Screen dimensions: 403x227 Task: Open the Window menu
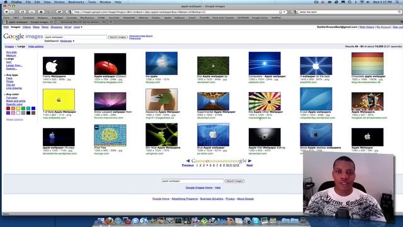tap(105, 2)
